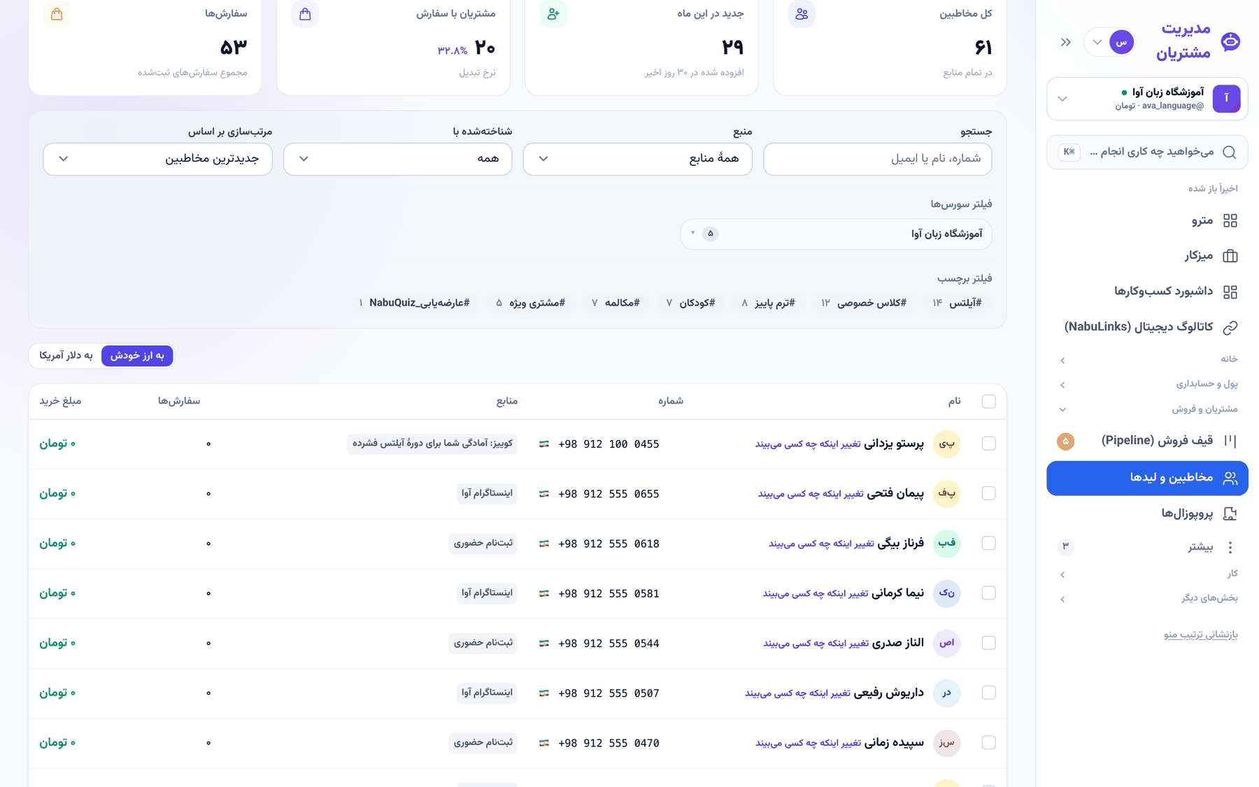The width and height of the screenshot is (1259, 787).
Task: Open the فیلتر سورس‌ها آموزشگاه زبان آوا selector
Action: point(836,234)
